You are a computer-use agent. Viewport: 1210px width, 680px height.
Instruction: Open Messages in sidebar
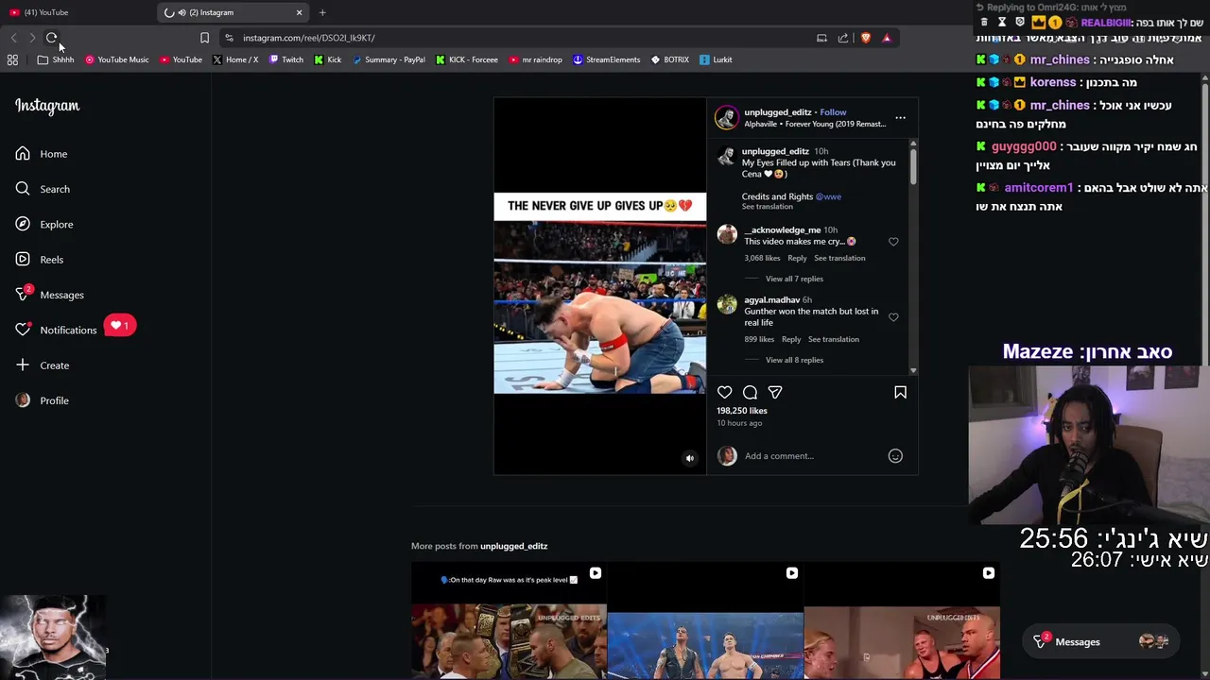tap(50, 295)
